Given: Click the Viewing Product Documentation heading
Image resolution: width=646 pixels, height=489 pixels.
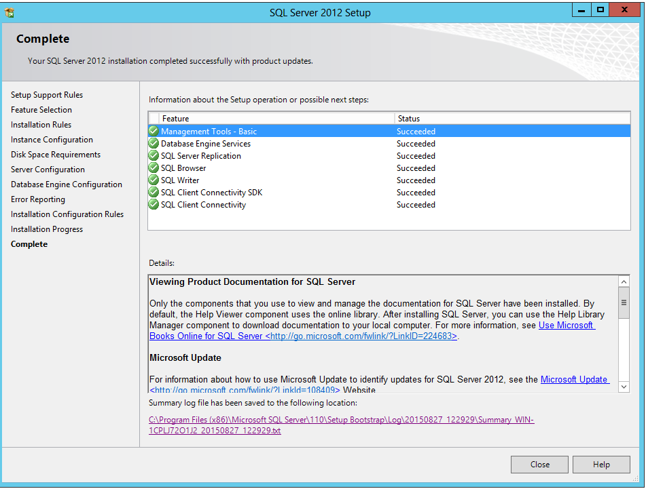Looking at the screenshot, I should tap(252, 281).
